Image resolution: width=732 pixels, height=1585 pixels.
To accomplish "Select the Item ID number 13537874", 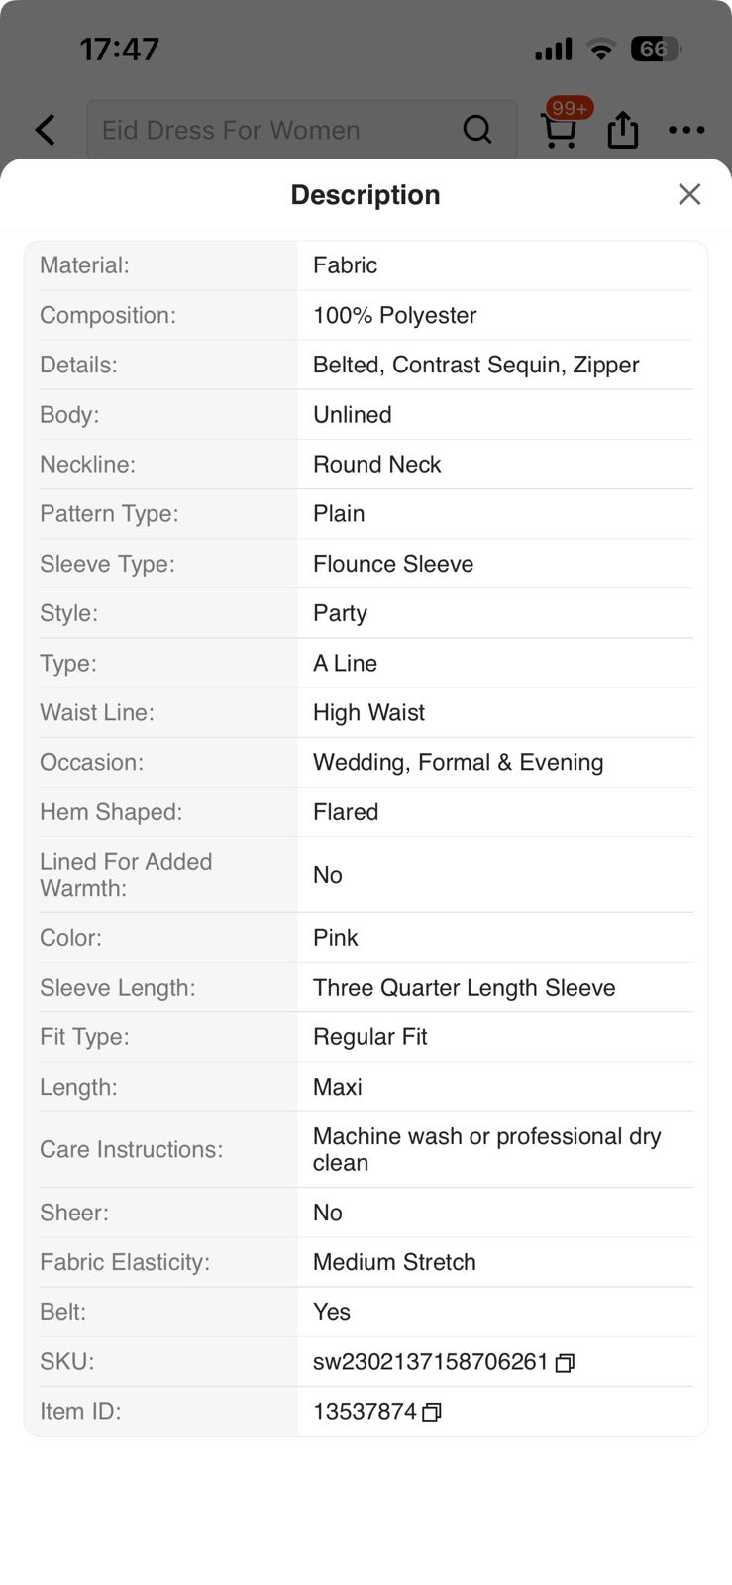I will coord(365,1412).
